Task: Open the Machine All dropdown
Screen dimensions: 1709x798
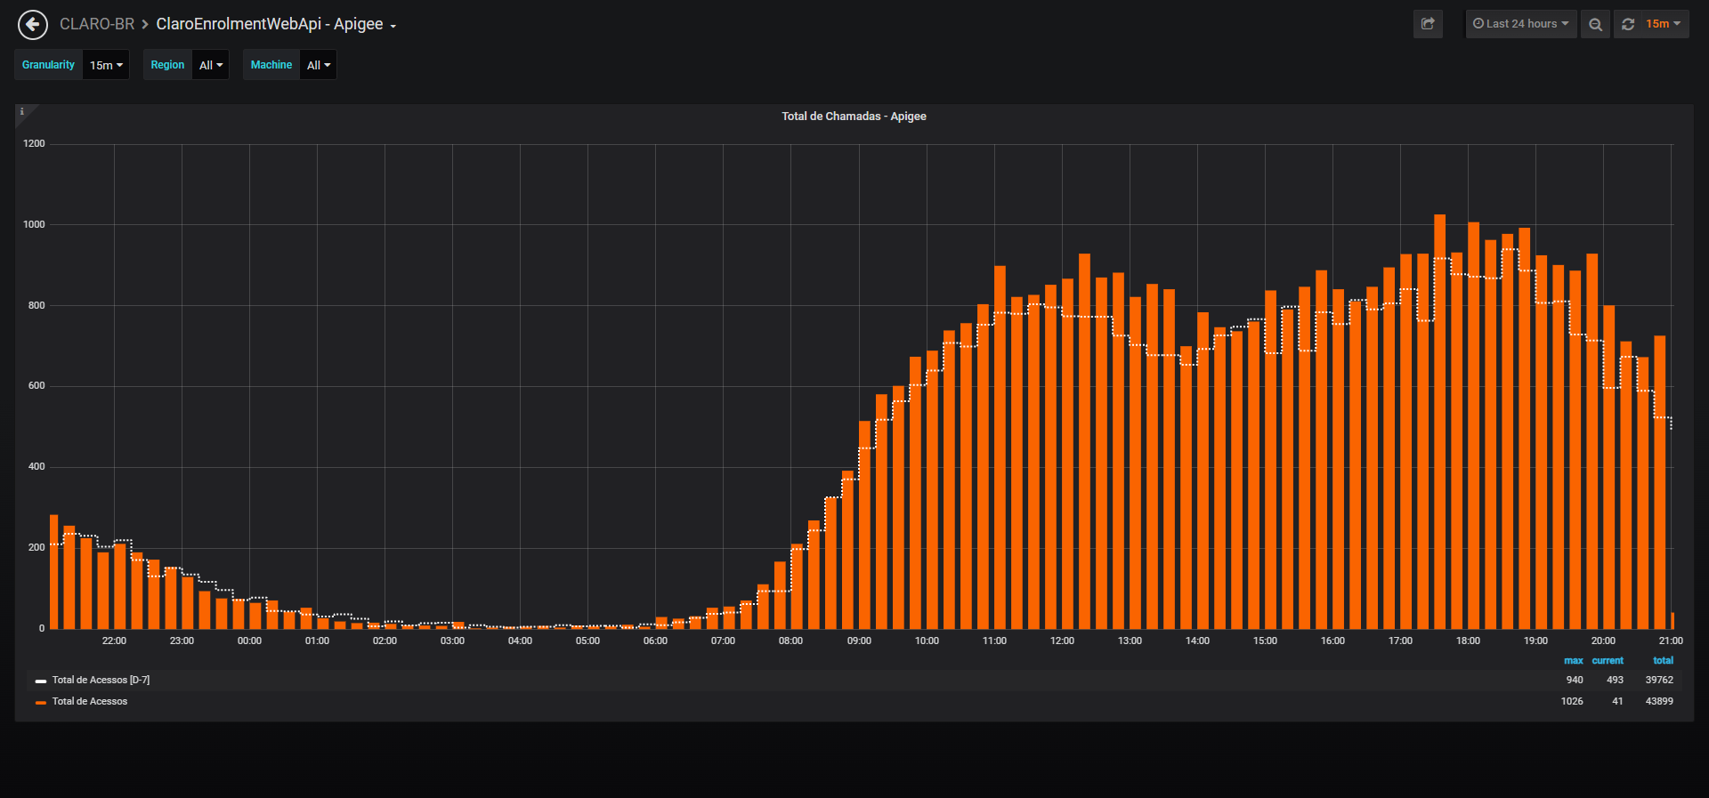Action: point(319,65)
